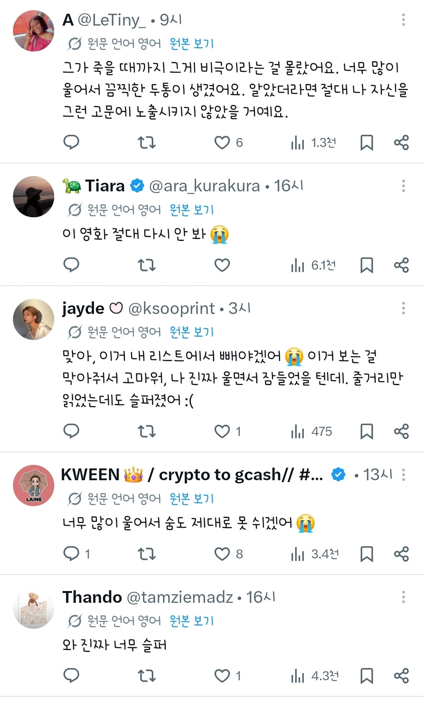Open @LeTiny_ profile picture

click(33, 31)
